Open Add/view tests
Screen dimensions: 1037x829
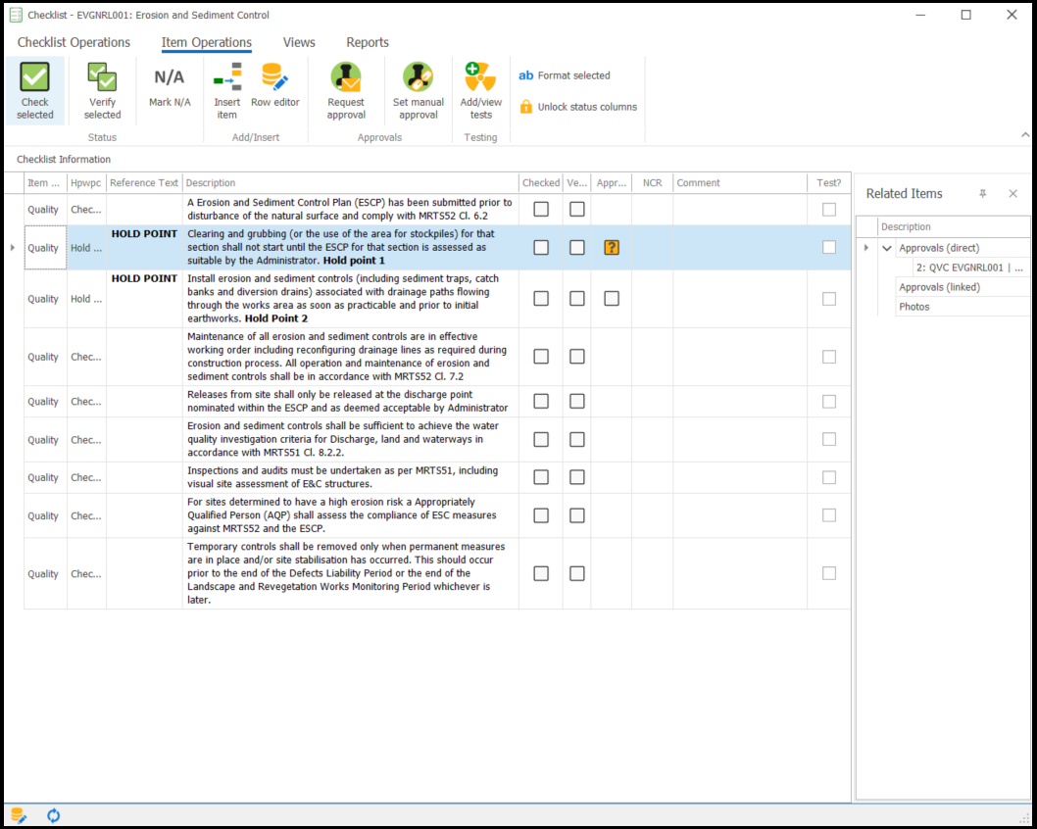point(481,78)
